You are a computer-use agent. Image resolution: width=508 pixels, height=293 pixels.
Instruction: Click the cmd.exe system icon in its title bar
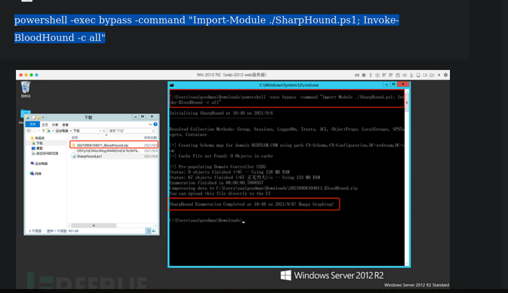click(172, 85)
